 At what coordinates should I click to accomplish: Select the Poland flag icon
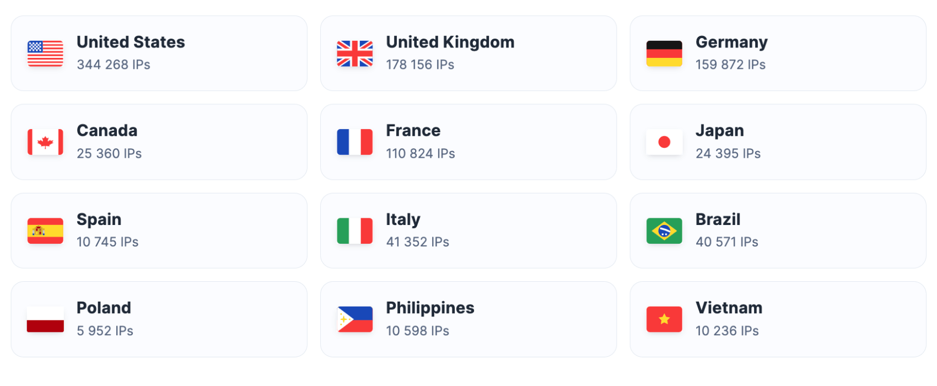pyautogui.click(x=45, y=320)
